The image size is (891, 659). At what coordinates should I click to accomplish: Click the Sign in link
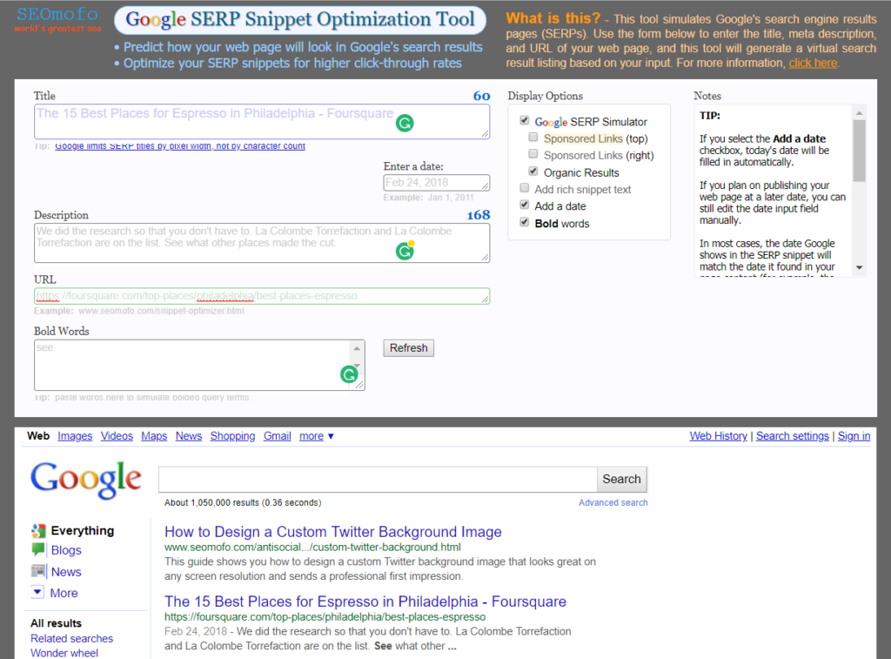[854, 436]
